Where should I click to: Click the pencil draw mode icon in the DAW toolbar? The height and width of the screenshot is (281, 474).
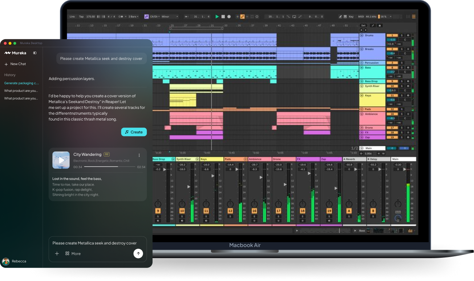pyautogui.click(x=340, y=17)
